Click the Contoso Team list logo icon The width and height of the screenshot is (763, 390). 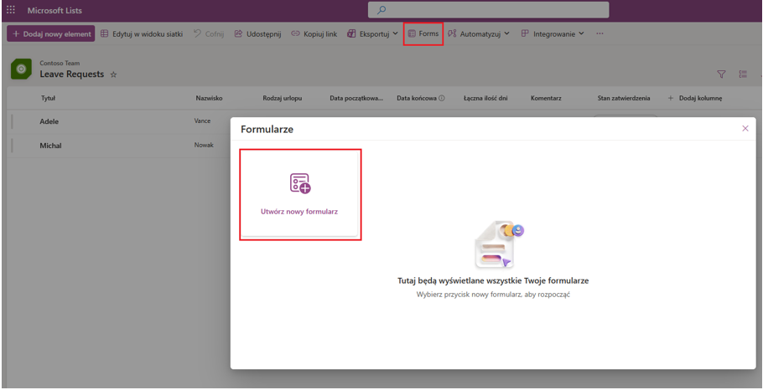pos(22,69)
